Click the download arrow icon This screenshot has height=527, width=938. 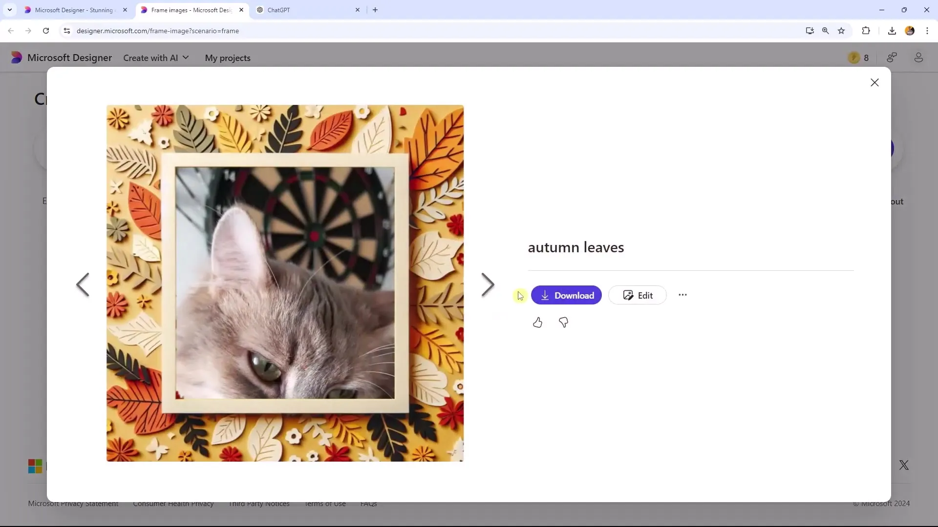[545, 295]
